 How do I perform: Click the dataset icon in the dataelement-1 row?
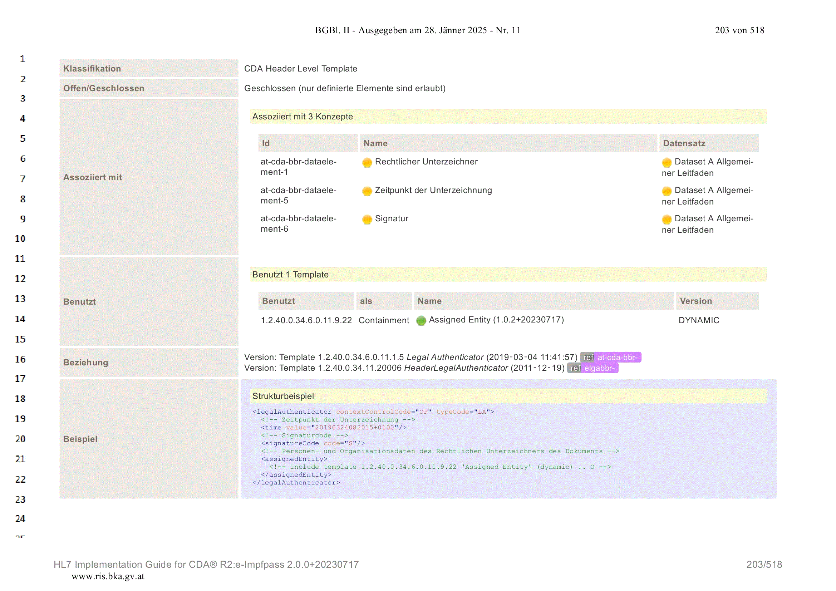click(x=667, y=162)
